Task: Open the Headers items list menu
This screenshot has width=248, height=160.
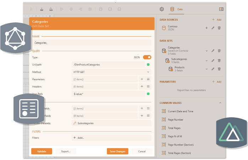Action: click(x=148, y=86)
